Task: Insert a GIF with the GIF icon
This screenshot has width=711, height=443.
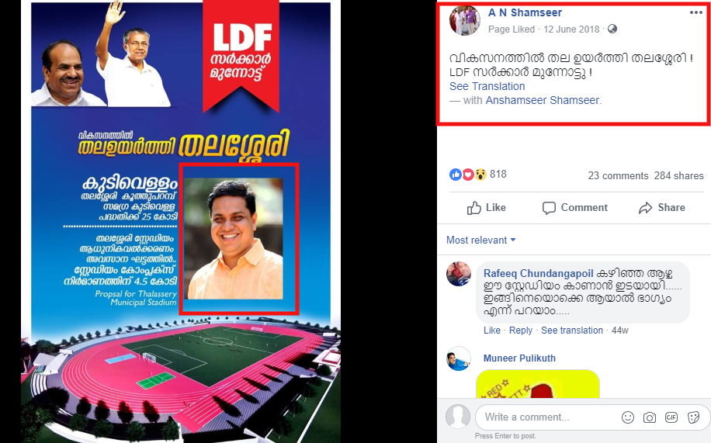Action: (671, 417)
